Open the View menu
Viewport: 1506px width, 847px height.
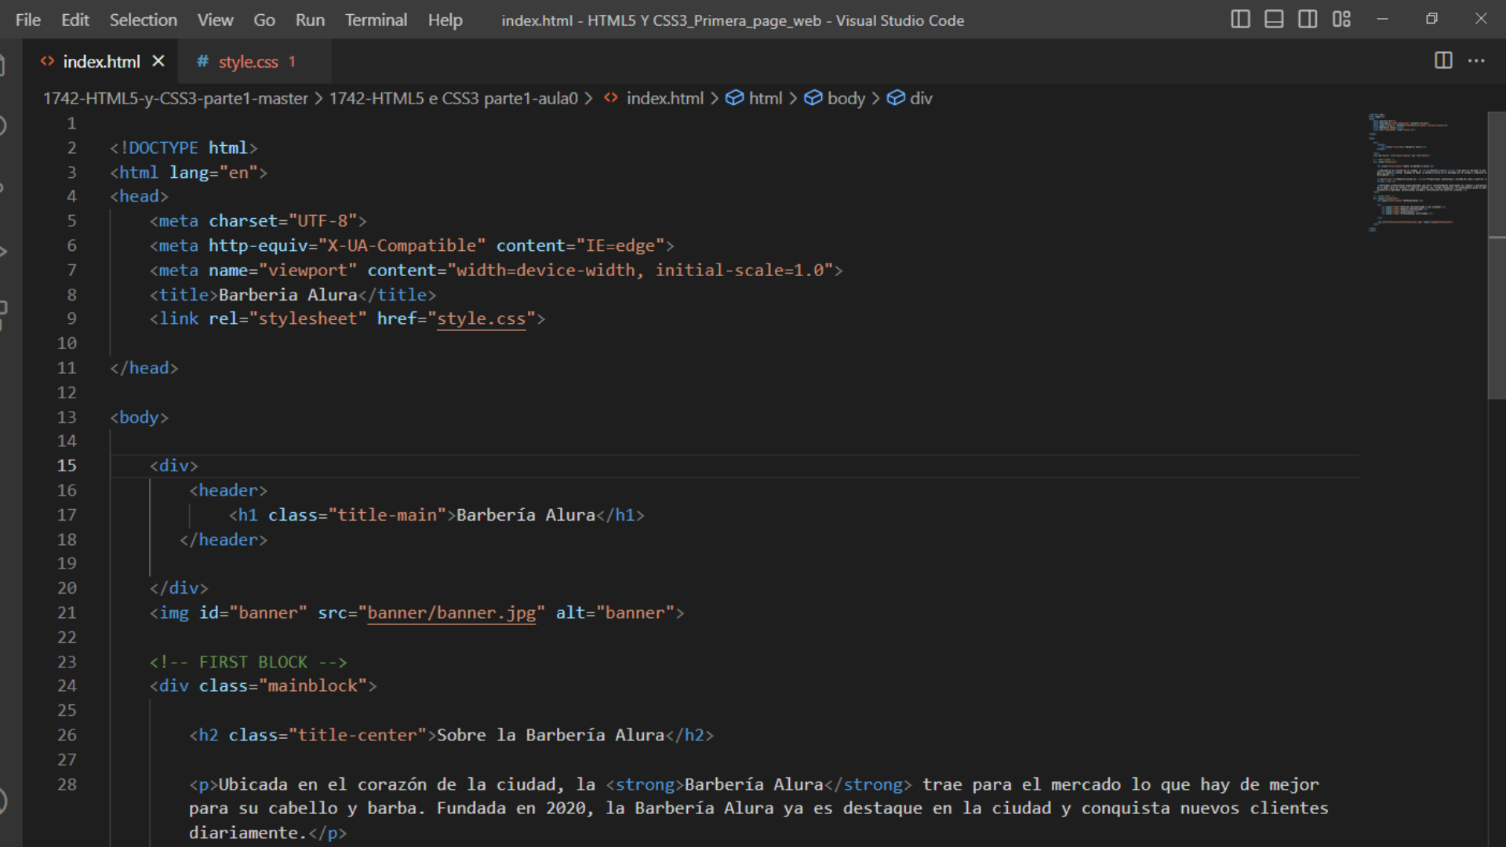pos(215,20)
